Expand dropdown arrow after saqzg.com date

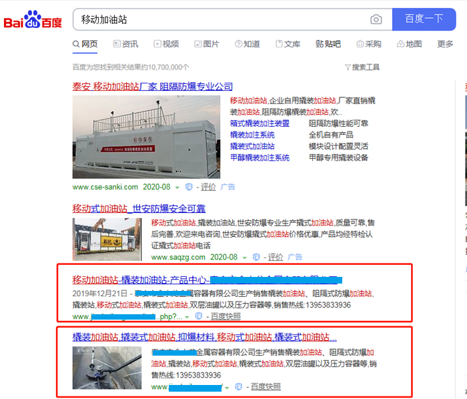click(245, 258)
